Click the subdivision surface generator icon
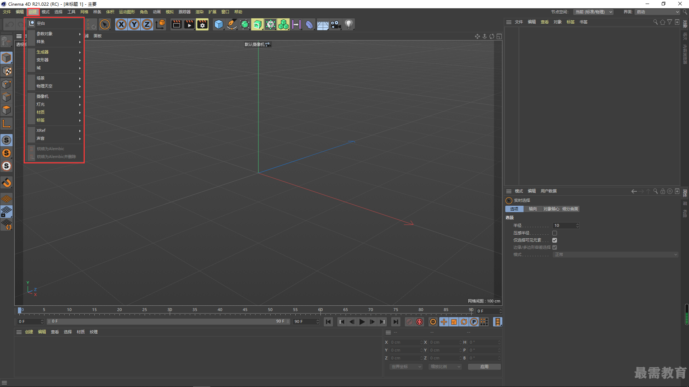The height and width of the screenshot is (387, 689). [245, 24]
